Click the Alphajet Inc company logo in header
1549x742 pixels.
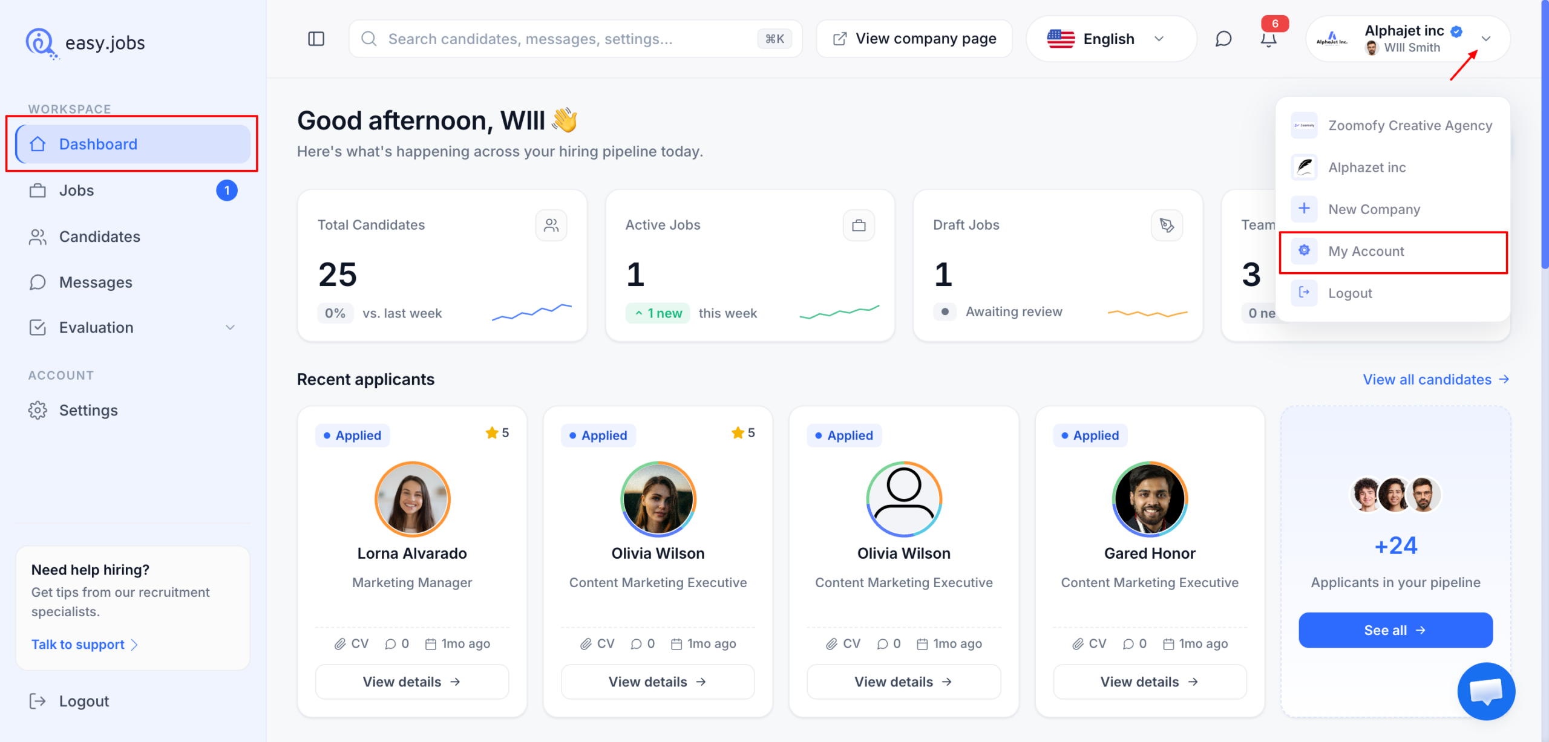tap(1332, 39)
